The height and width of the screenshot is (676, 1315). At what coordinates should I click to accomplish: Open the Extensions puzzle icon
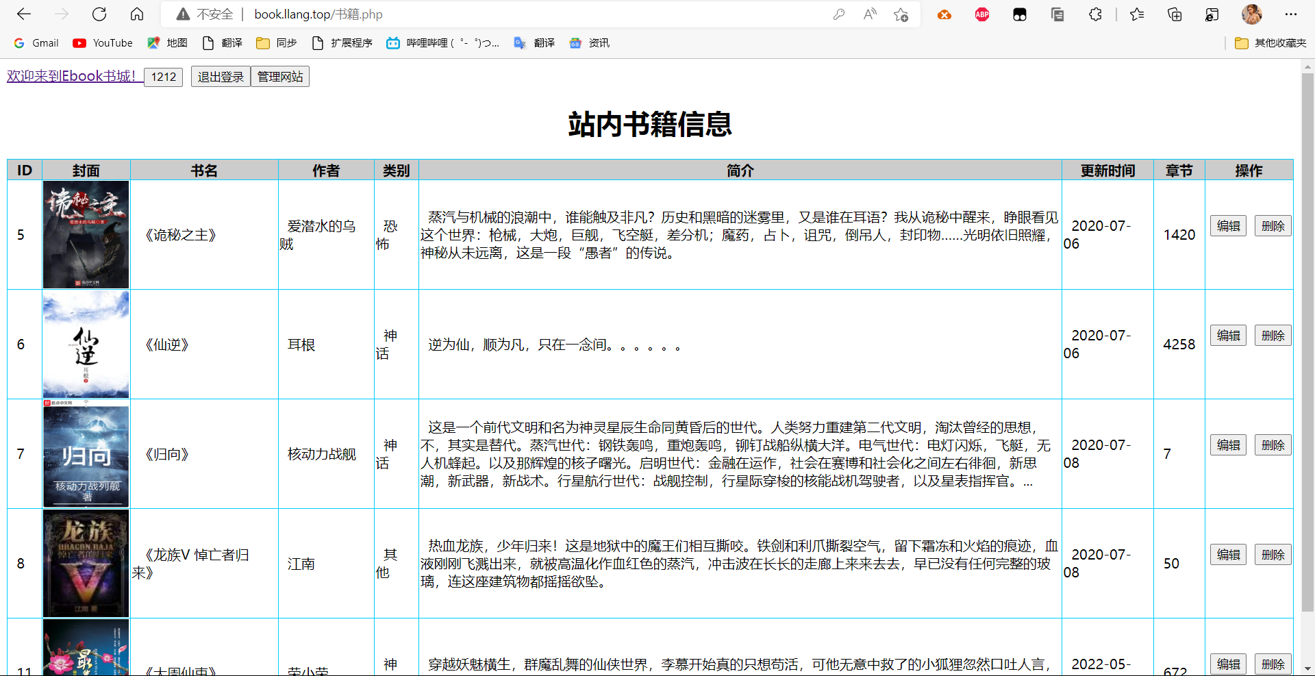(x=1095, y=14)
